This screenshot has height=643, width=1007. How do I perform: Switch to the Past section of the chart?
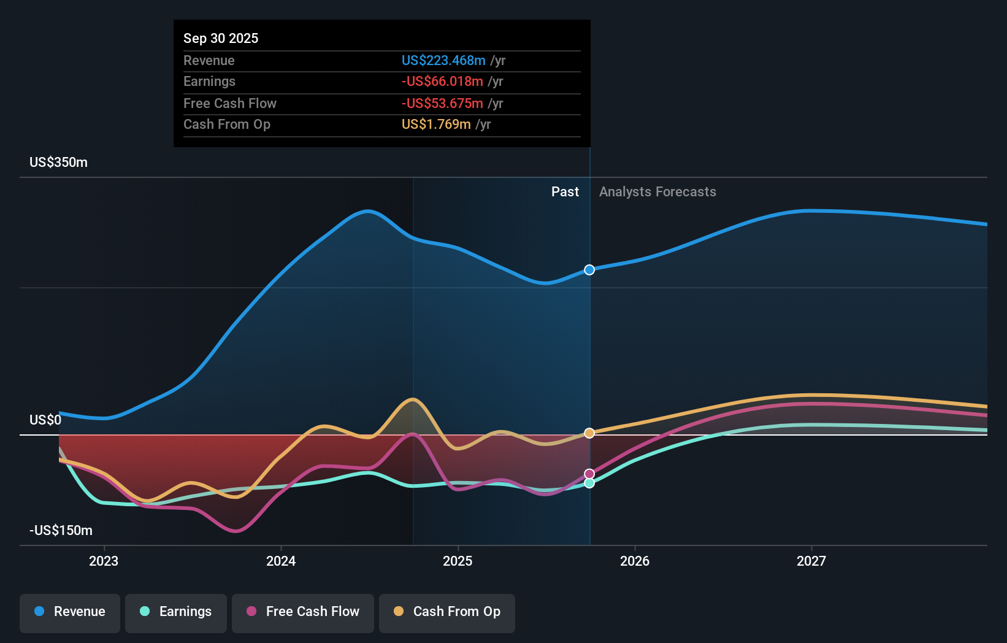tap(565, 191)
